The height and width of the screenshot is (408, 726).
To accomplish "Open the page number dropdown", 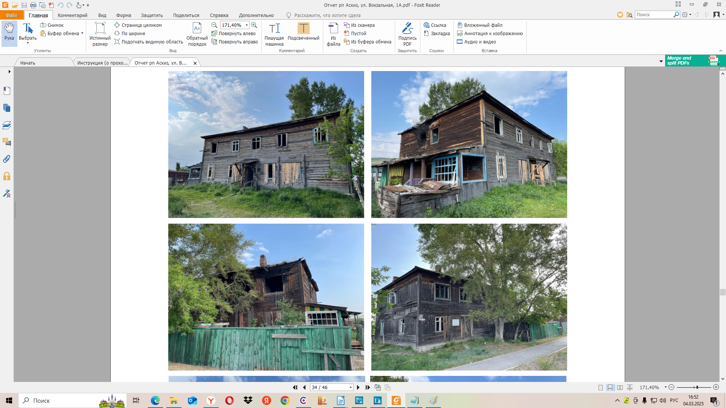I will 351,388.
